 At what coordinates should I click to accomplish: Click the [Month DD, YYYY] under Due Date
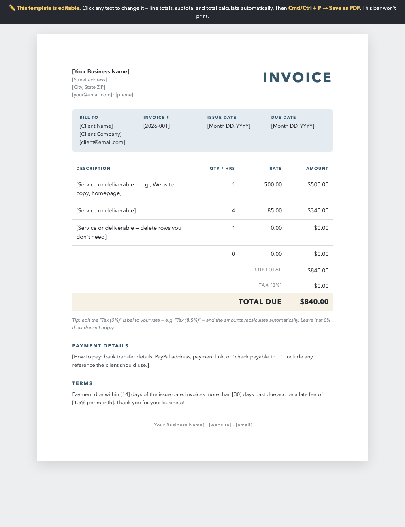292,126
